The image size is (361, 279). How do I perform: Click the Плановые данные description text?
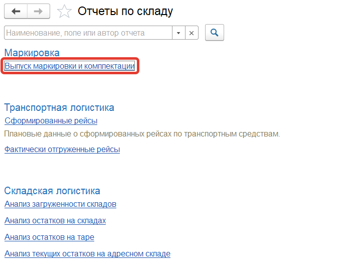(x=142, y=134)
